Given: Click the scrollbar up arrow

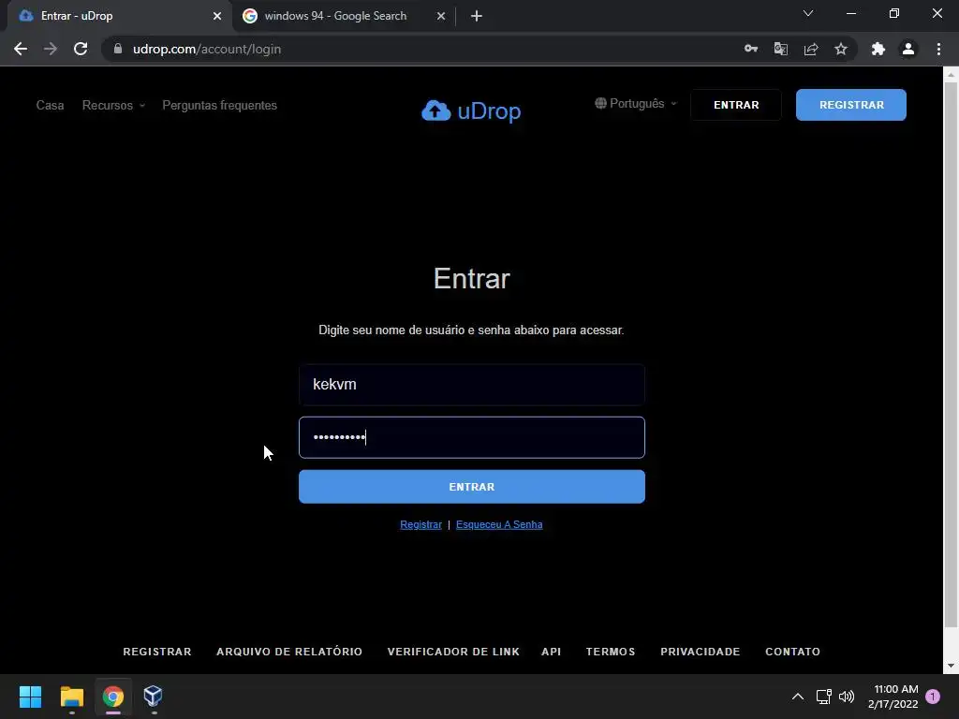Looking at the screenshot, I should (x=951, y=75).
